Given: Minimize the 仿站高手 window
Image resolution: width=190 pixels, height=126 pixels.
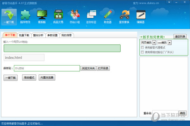Looking at the screenshot, I should 176,2.
